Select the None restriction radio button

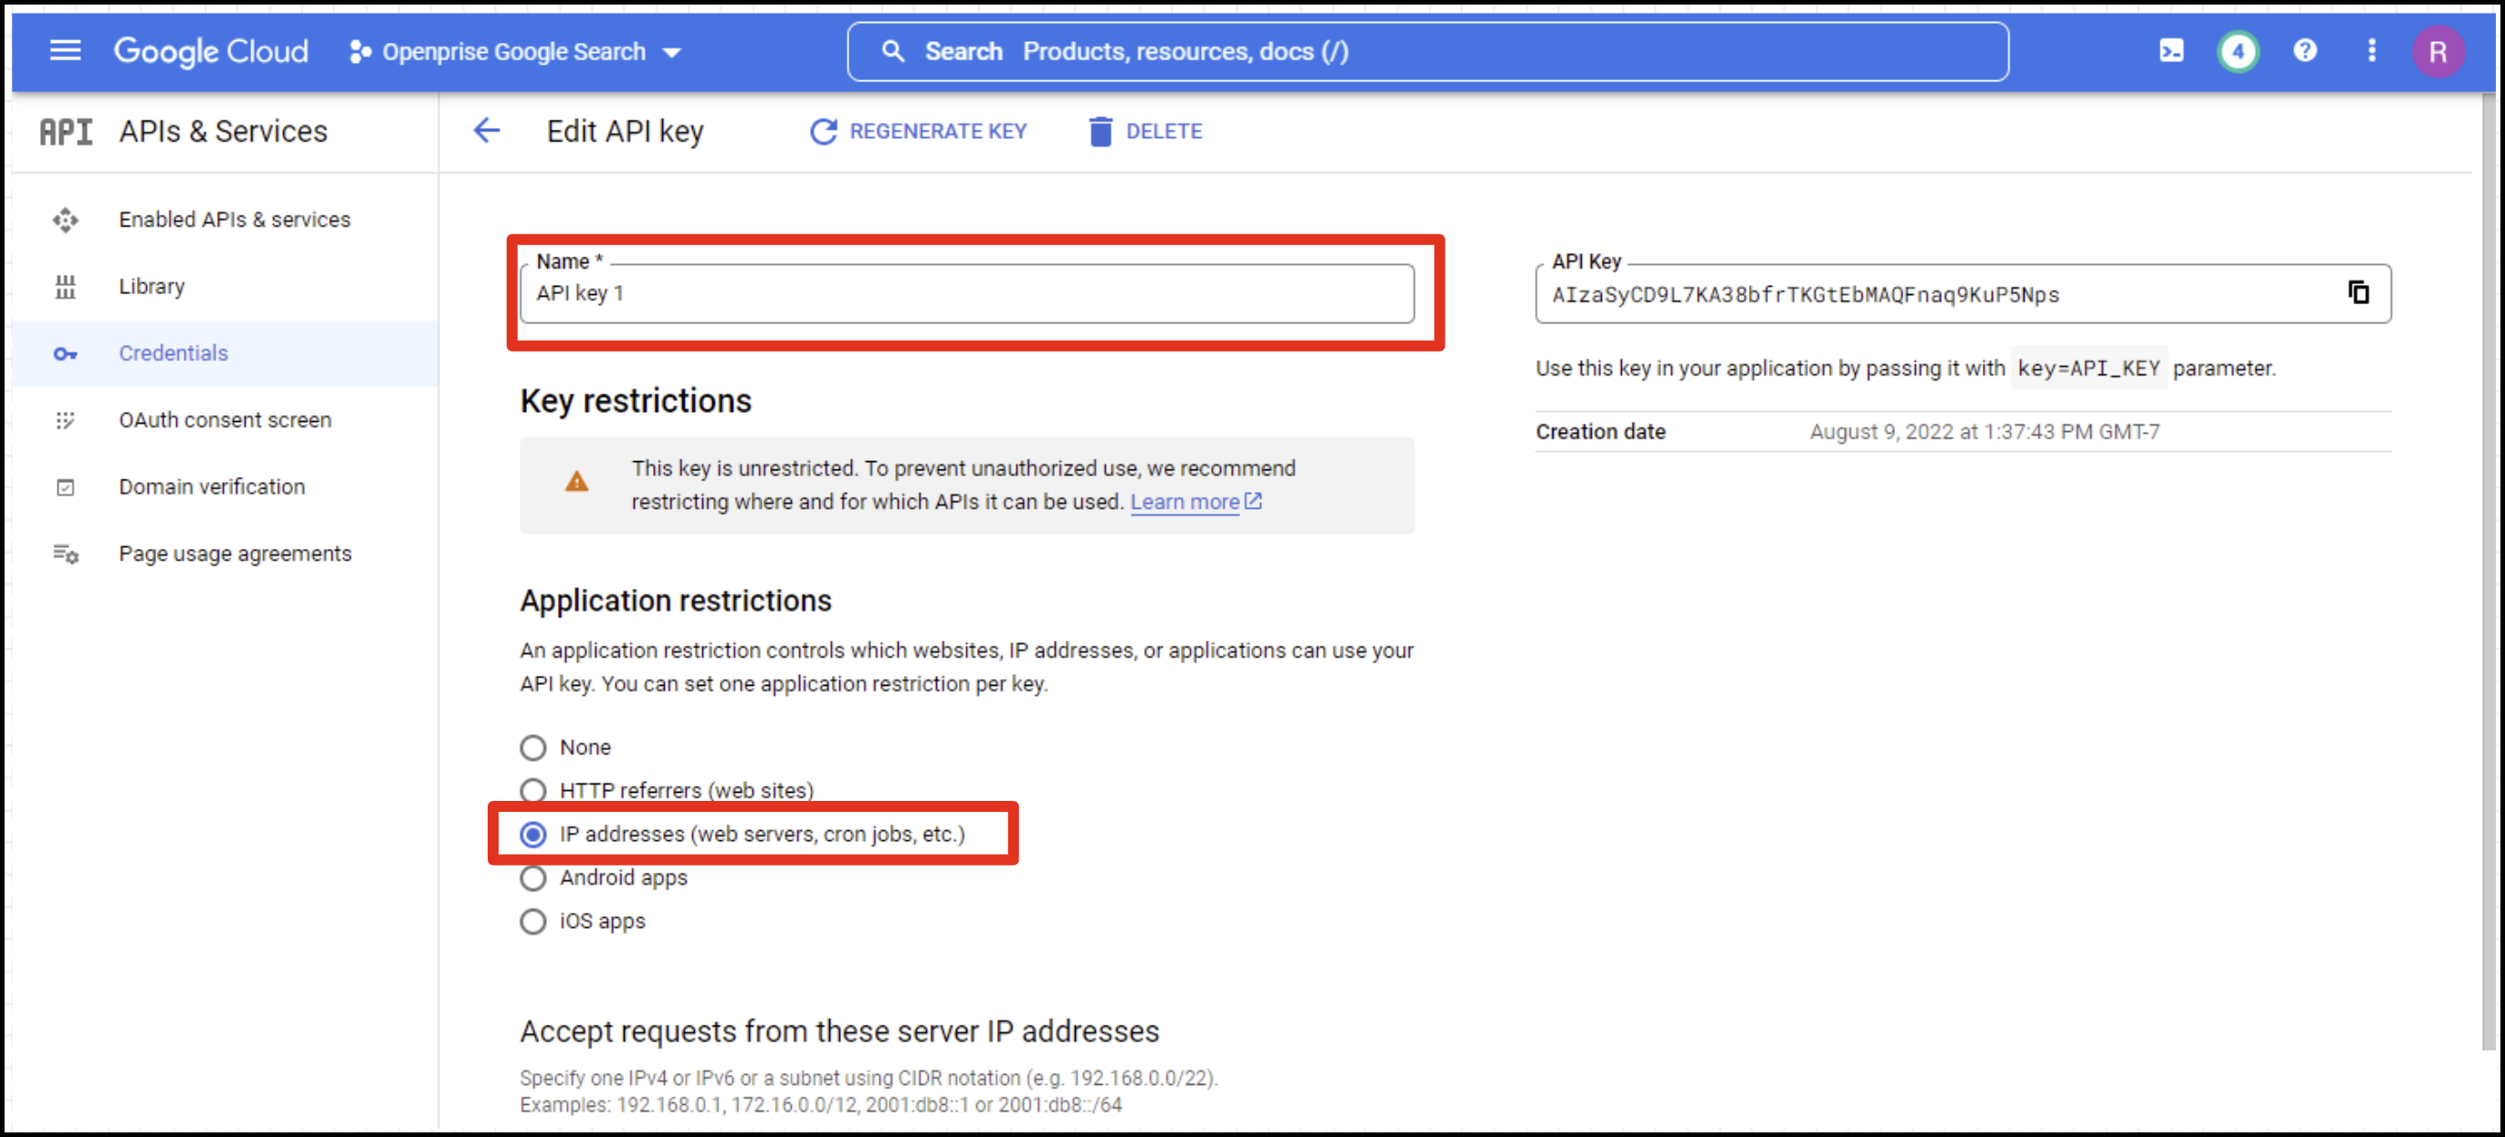[533, 748]
